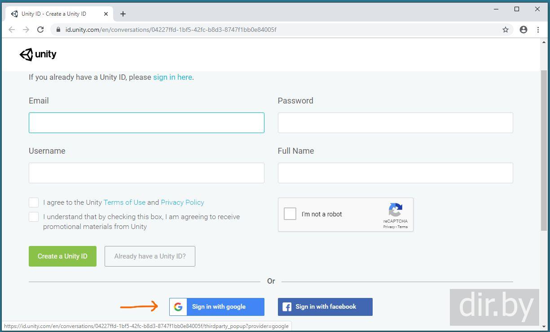The image size is (550, 332).
Task: Select the Unity ID - Create a Unity ID tab
Action: [59, 14]
